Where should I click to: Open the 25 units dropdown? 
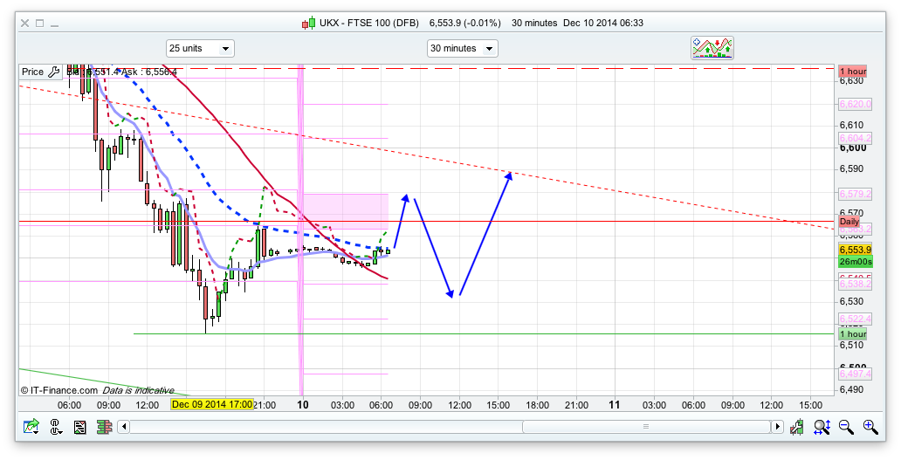point(200,49)
